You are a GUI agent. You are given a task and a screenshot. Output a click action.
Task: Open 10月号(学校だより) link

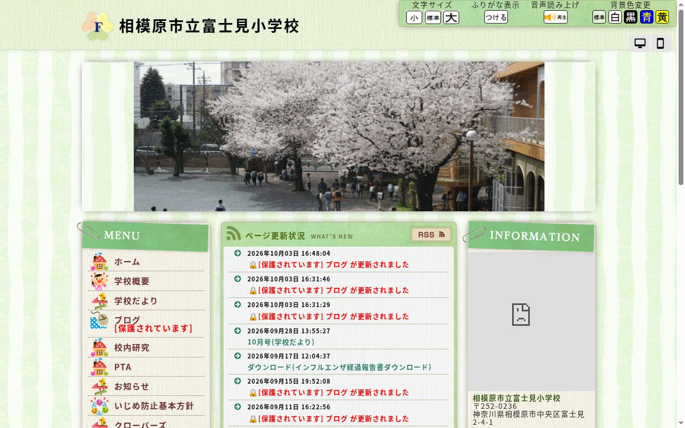coord(281,342)
